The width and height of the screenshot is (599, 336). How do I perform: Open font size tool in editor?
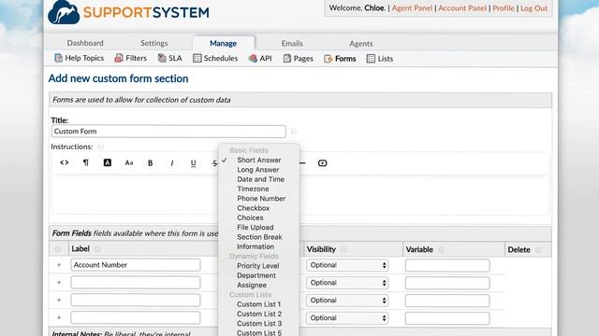tap(129, 162)
